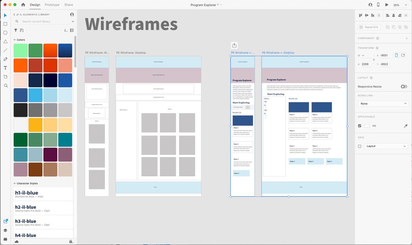412x245 pixels.
Task: Open the Scrolling dropdown set to None
Action: tap(383, 104)
